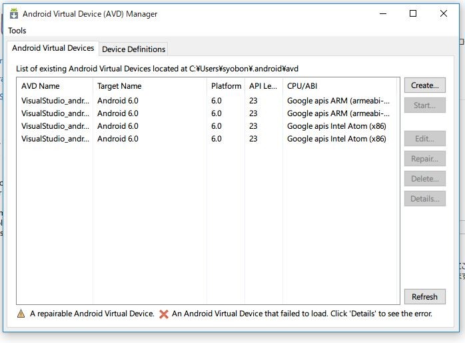Click the Details... button
465x343 pixels.
tap(424, 199)
